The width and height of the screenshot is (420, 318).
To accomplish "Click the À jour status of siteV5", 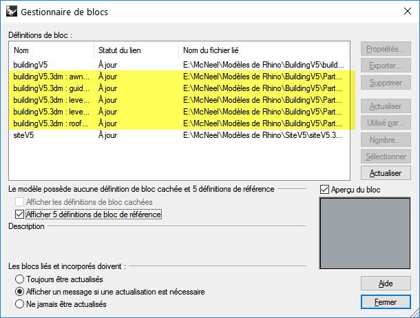I will click(x=107, y=135).
